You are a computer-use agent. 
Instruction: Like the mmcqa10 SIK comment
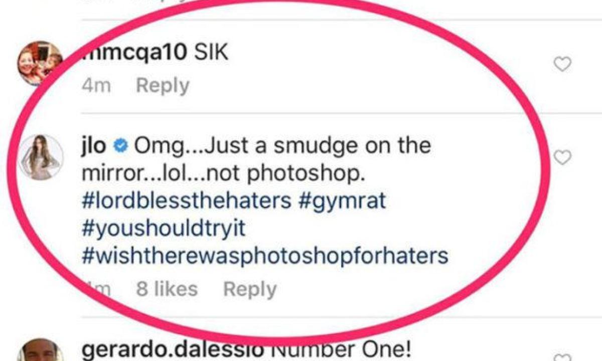(562, 64)
